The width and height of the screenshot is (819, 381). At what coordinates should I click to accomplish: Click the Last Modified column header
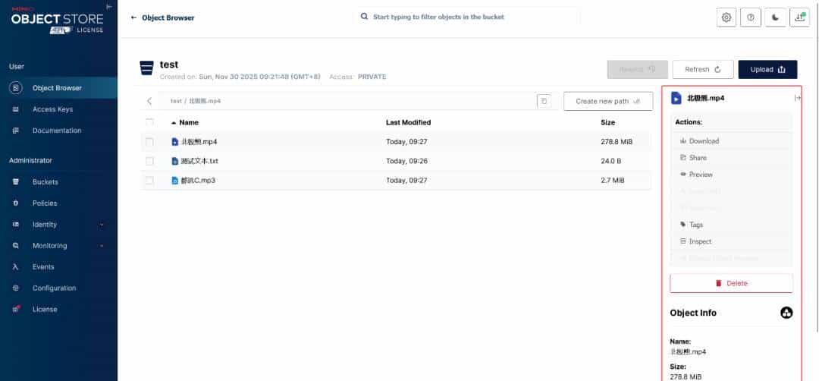409,123
